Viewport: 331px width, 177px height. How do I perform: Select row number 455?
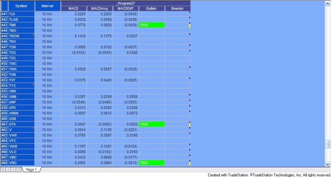tap(4, 91)
